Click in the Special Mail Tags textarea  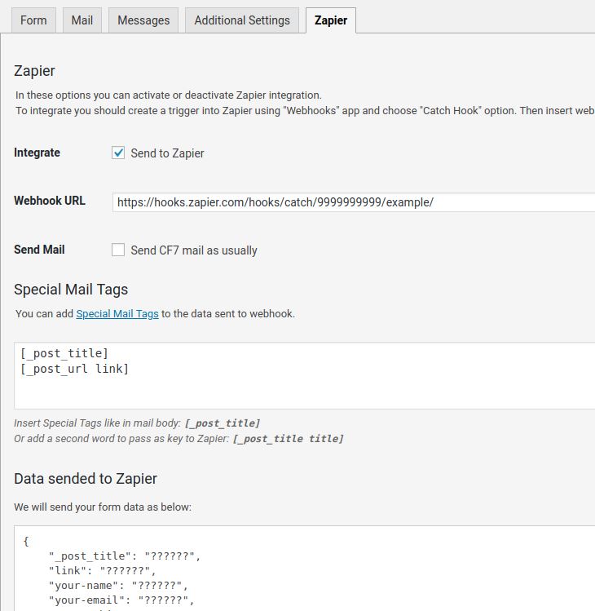(x=305, y=375)
